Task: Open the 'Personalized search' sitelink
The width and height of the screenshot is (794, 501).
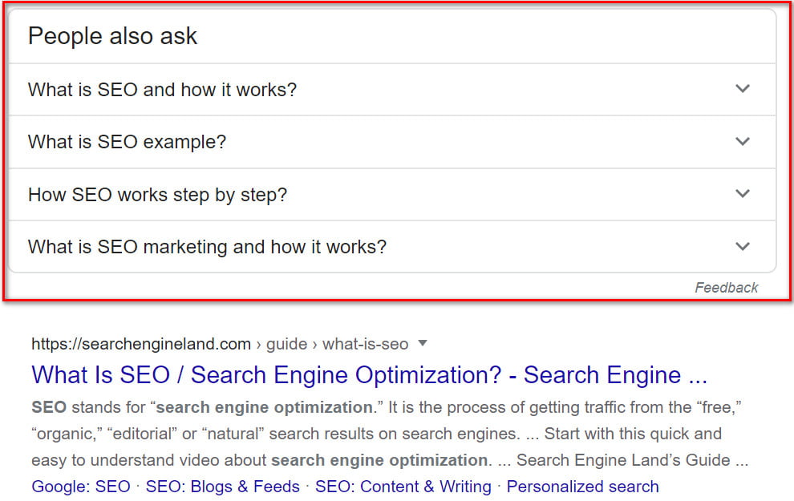Action: tap(583, 487)
